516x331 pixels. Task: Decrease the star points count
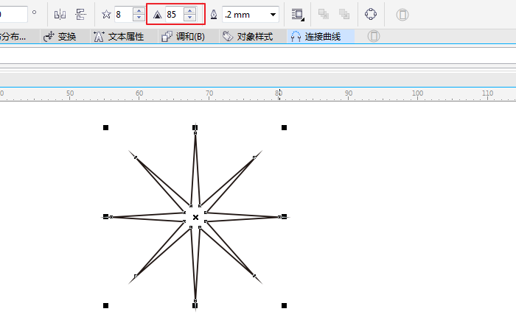pos(139,18)
